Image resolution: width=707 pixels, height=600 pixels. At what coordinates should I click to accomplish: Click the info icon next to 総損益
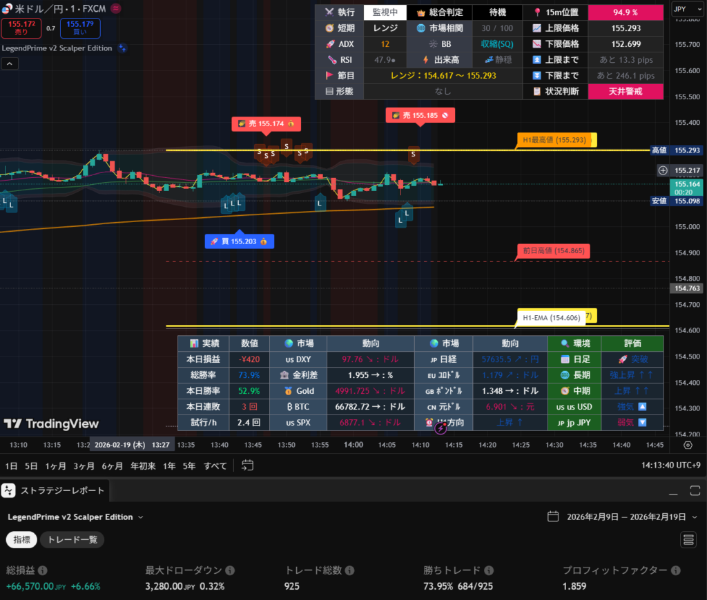[43, 571]
